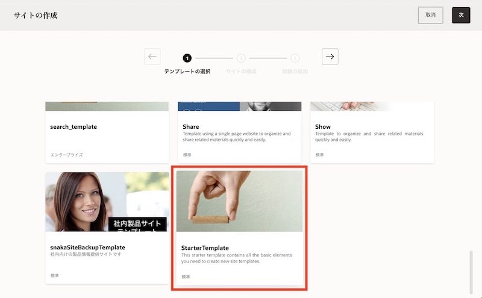Screen dimensions: 482x298
Task: Pick the snakaSiteBackupTemplate woman photo thumbnail
Action: [107, 202]
